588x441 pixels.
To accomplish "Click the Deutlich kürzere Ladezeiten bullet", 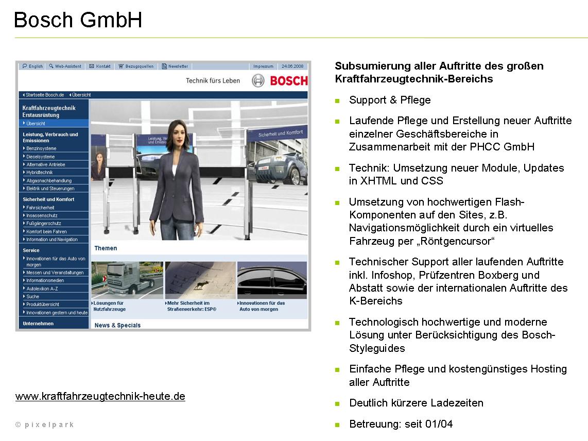I will tap(416, 403).
